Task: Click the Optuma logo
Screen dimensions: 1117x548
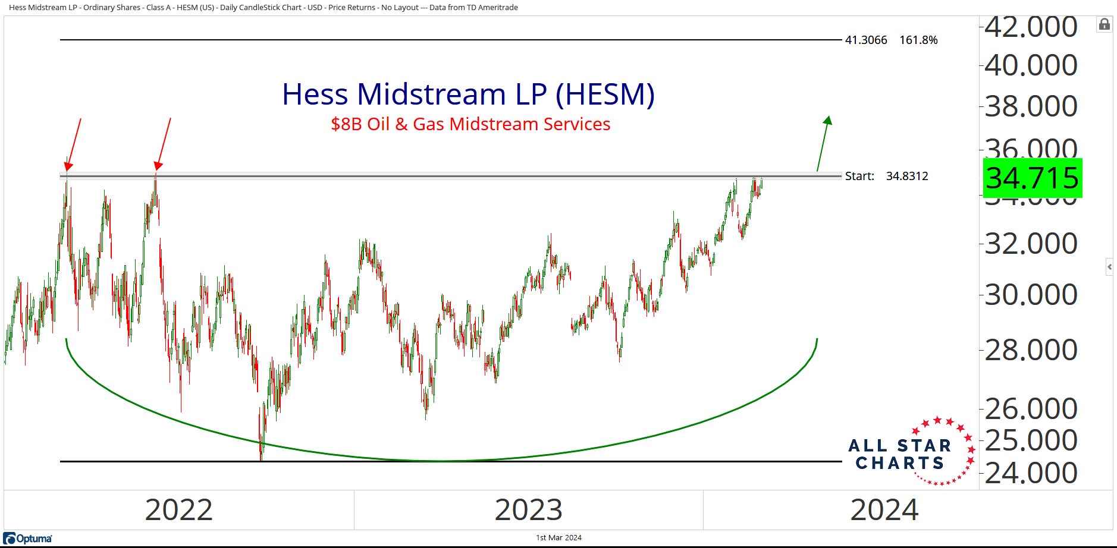Action: 28,538
